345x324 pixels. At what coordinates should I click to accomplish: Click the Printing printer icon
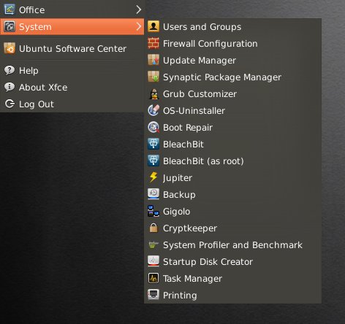[153, 295]
